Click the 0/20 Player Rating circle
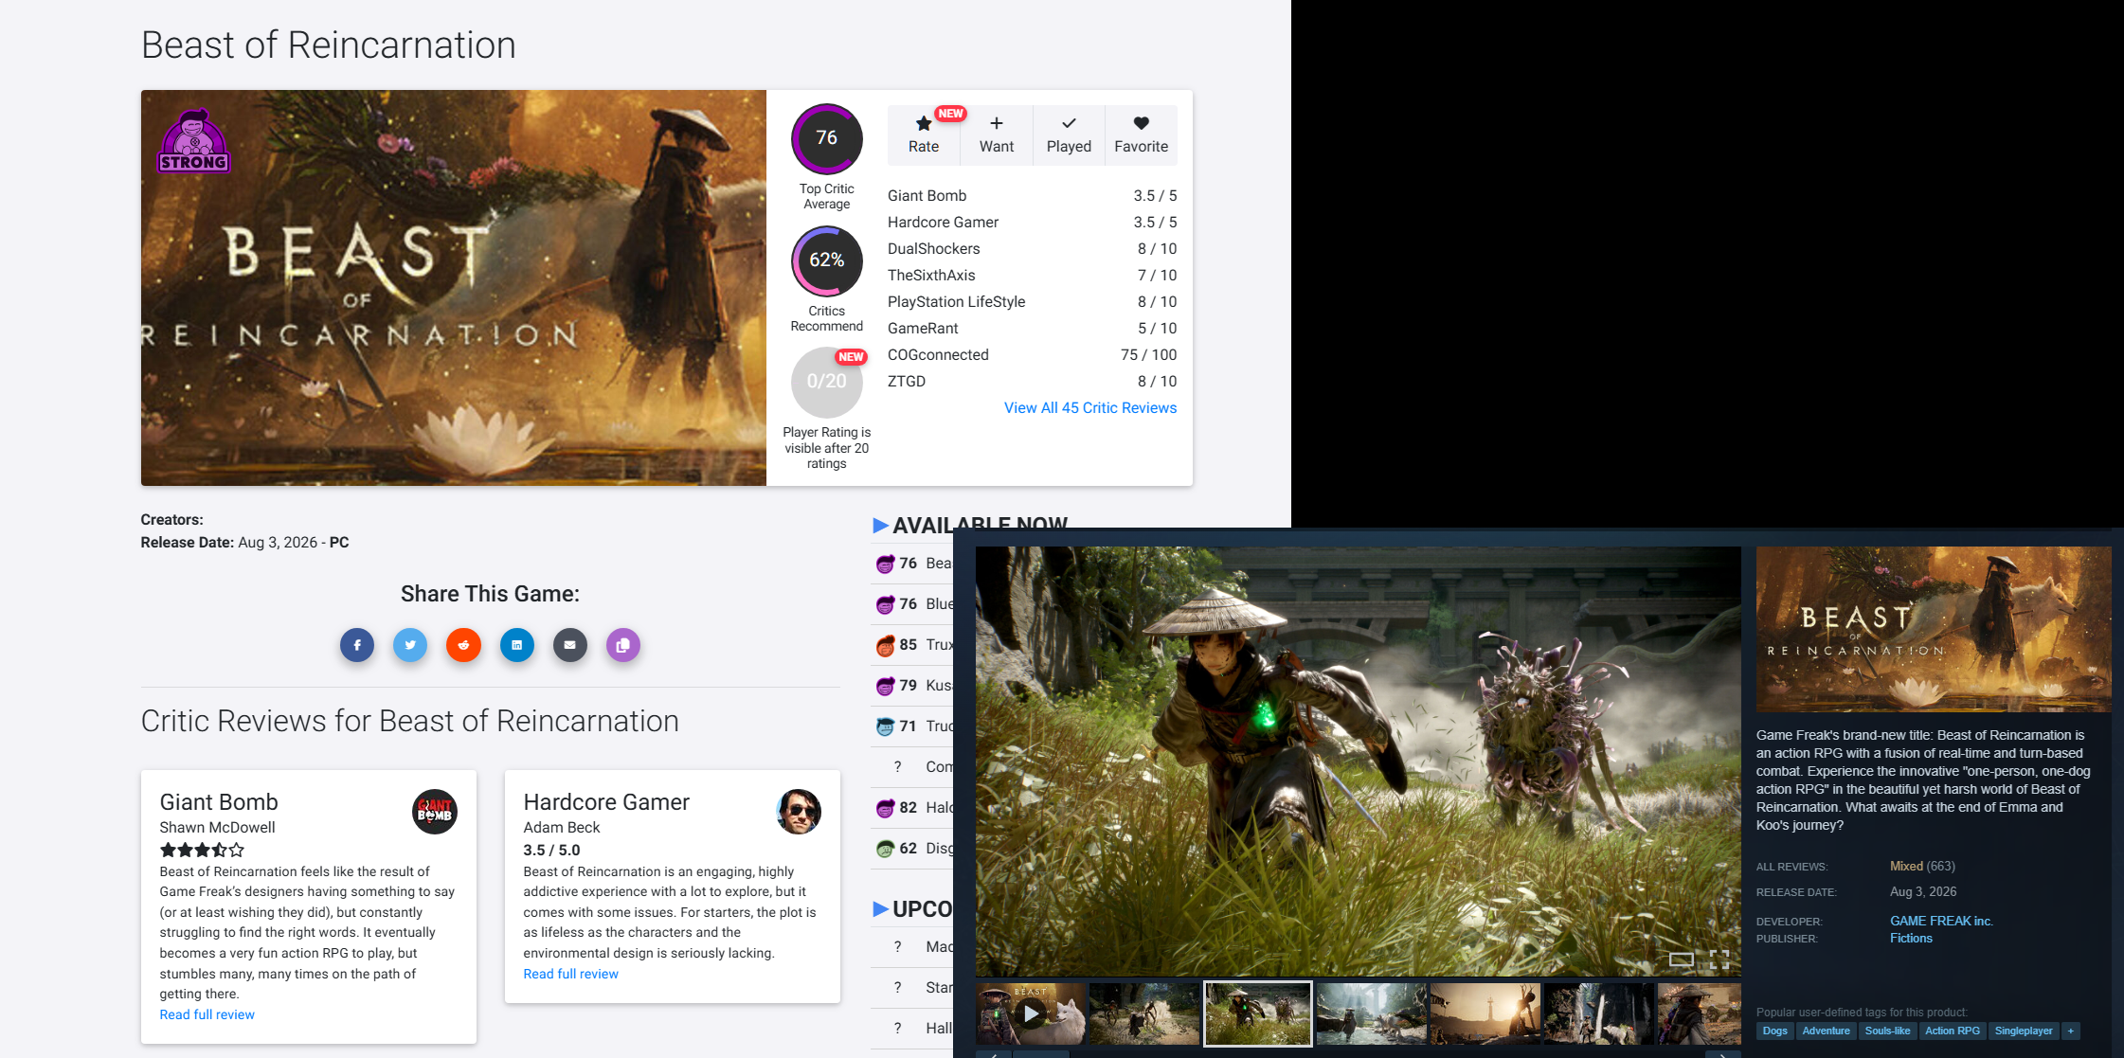 (x=827, y=382)
